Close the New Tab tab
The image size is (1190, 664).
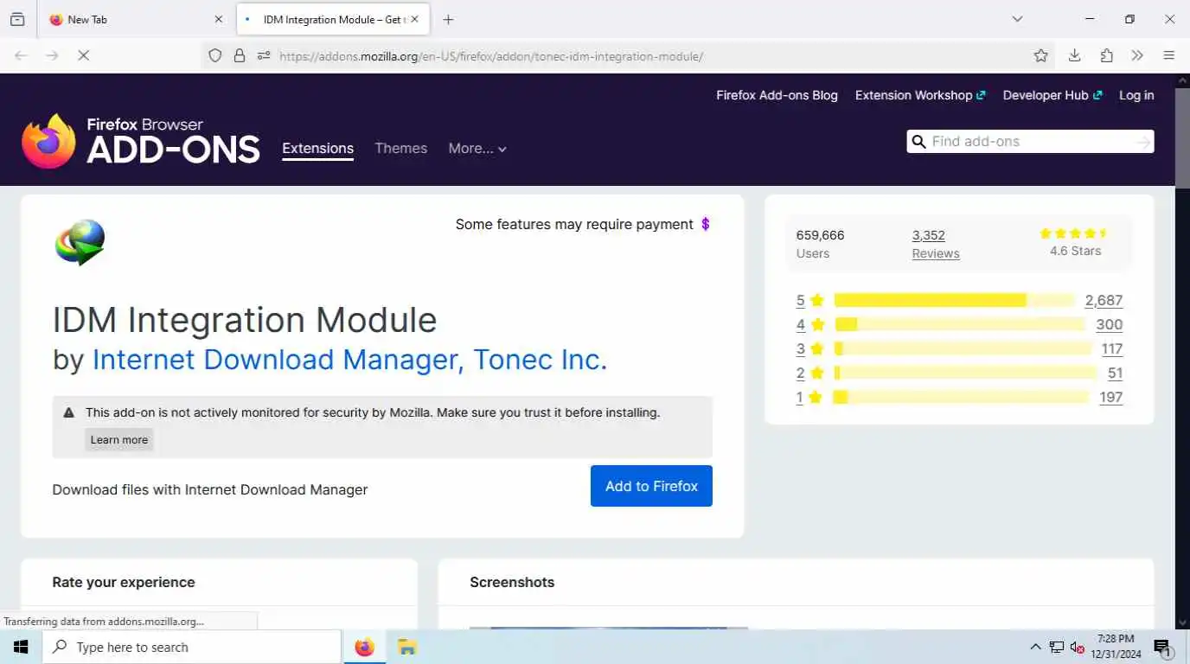[x=218, y=19]
